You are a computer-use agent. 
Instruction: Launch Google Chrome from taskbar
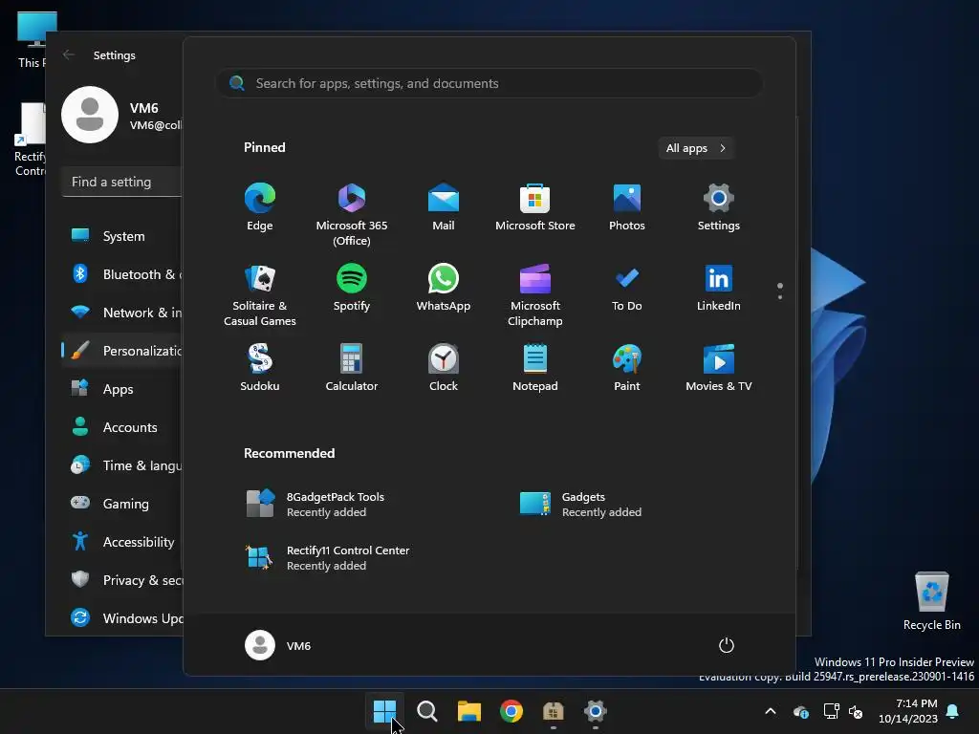tap(511, 711)
